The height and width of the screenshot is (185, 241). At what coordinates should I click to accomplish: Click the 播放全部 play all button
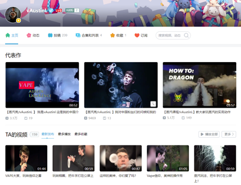tap(209, 134)
